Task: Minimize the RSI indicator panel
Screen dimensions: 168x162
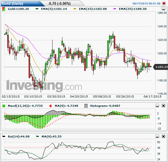Action: click(157, 136)
